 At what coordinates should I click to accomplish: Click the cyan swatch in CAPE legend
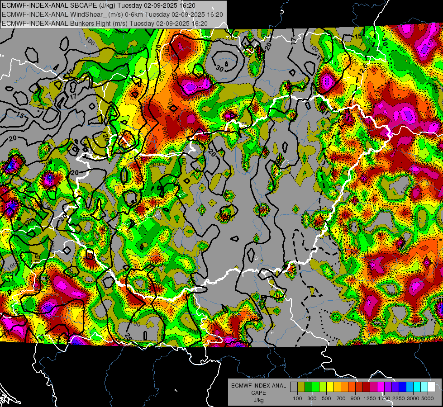tap(417, 387)
